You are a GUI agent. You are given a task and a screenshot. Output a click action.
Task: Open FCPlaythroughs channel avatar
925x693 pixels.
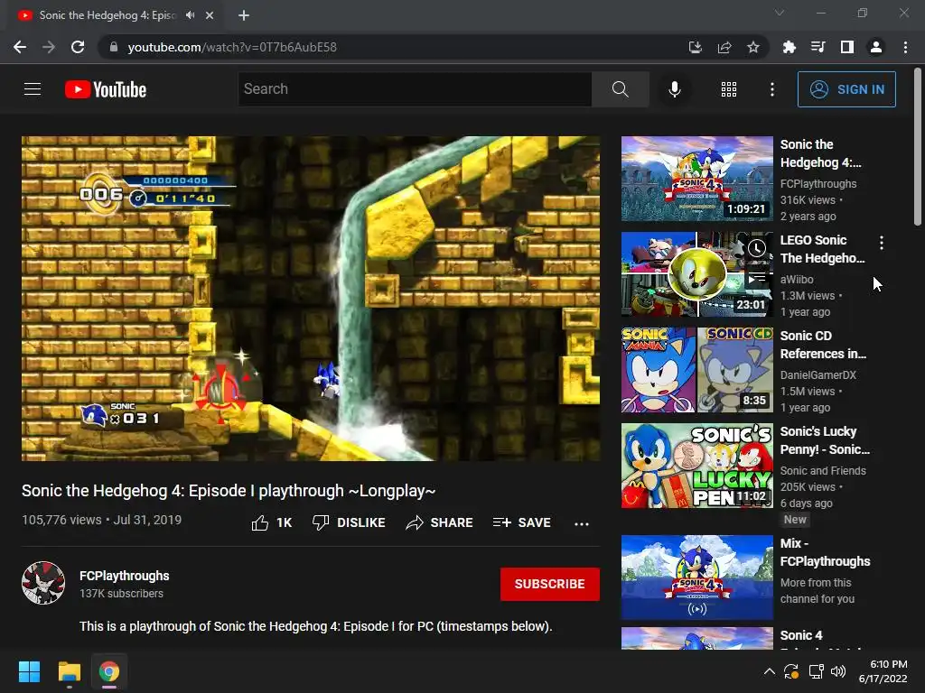[x=43, y=583]
